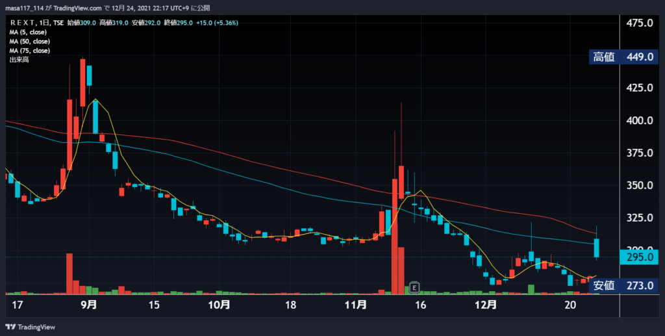
Task: Click the 325.0 price axis value
Action: (640, 218)
